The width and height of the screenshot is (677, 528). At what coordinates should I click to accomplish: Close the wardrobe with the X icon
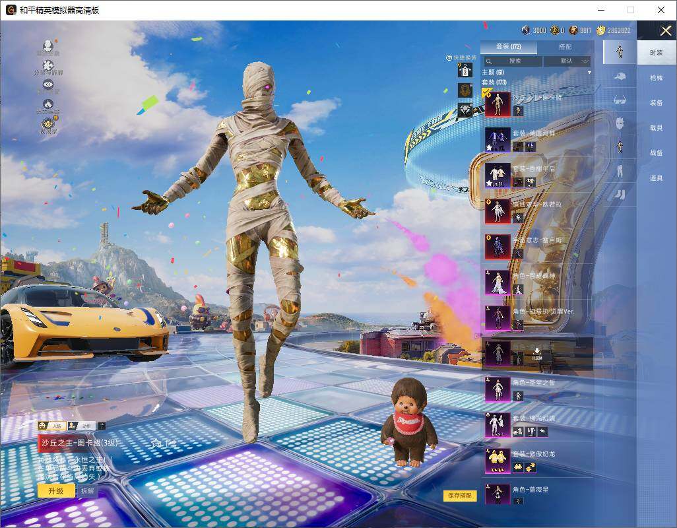pyautogui.click(x=665, y=30)
